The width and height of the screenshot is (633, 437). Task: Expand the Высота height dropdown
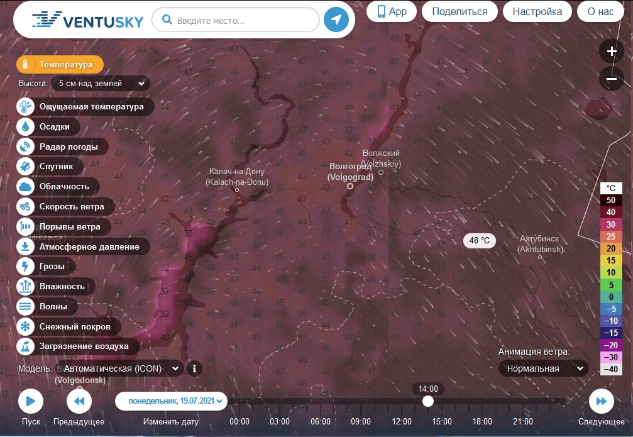pos(101,84)
